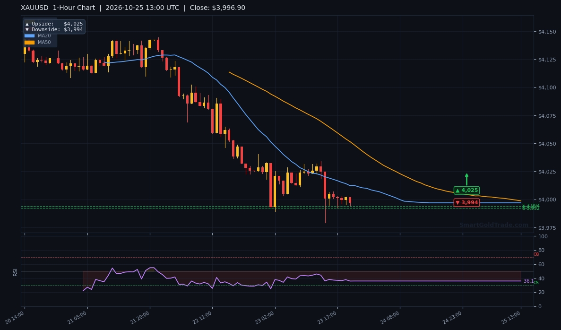The height and width of the screenshot is (330, 561).
Task: Click the MA50 orange legend swatch
Action: [29, 42]
